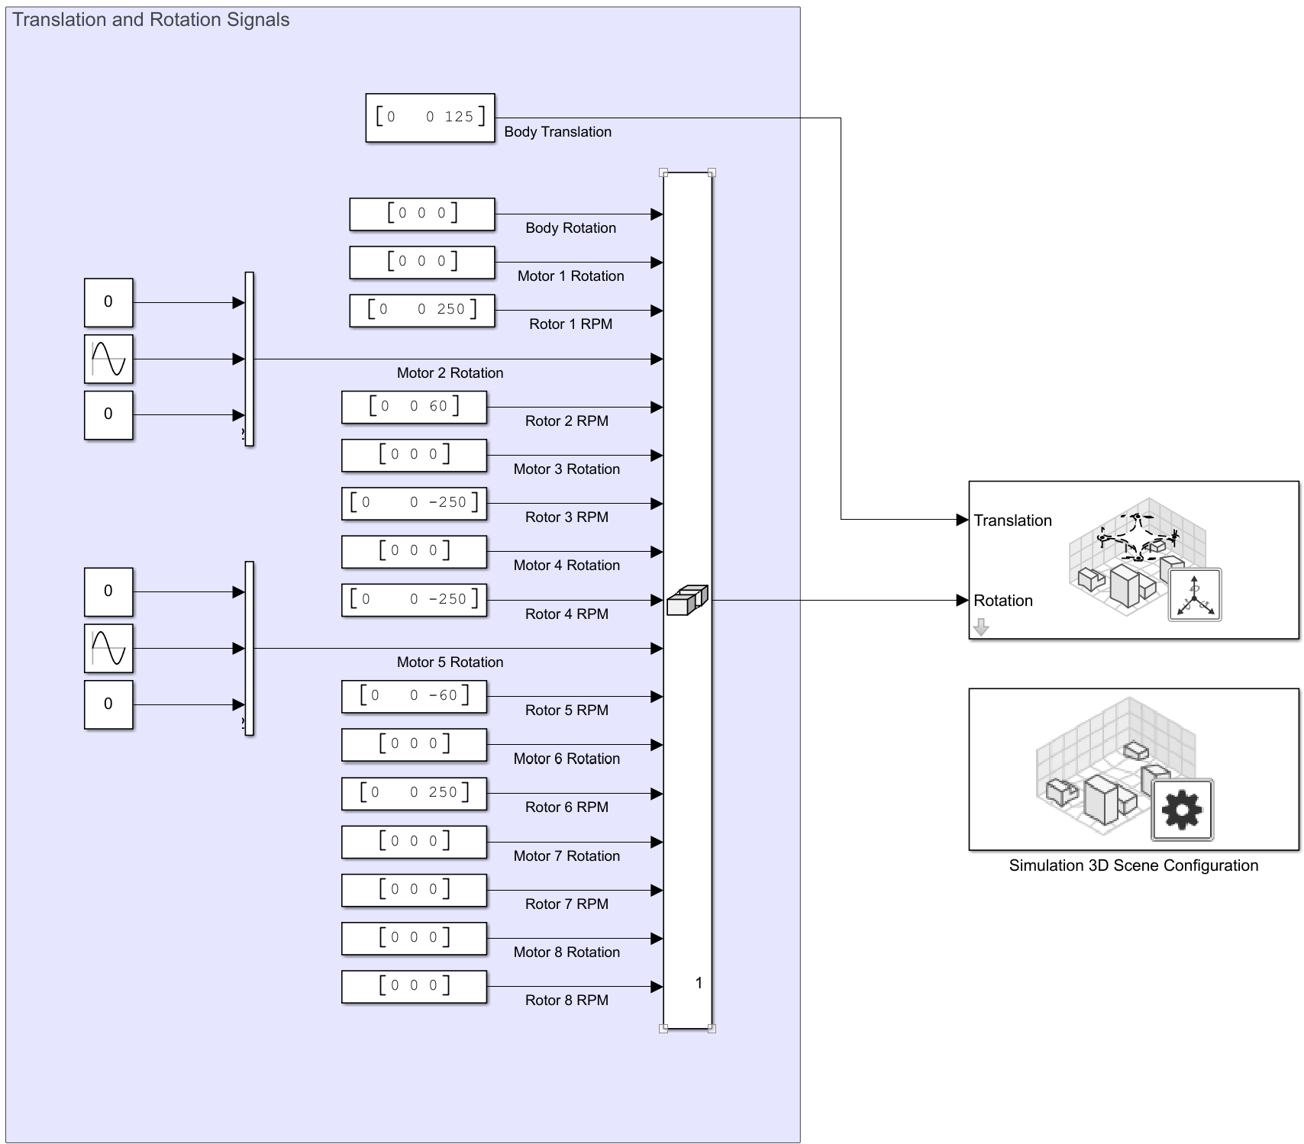Select the lower Sine Wave source block

point(108,649)
